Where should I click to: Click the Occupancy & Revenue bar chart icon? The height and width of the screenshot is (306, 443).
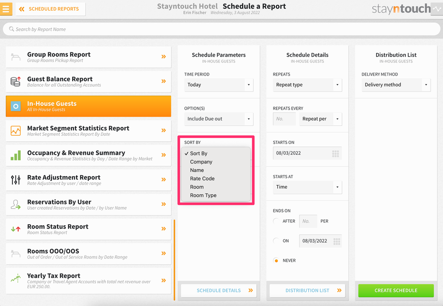(x=15, y=155)
